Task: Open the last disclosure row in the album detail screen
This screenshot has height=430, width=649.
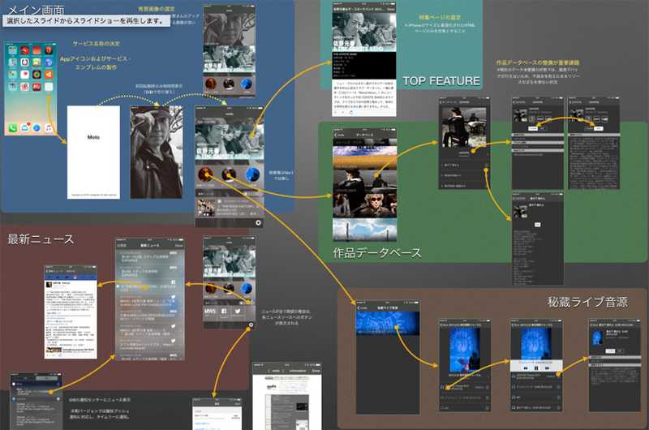Action: tap(462, 186)
